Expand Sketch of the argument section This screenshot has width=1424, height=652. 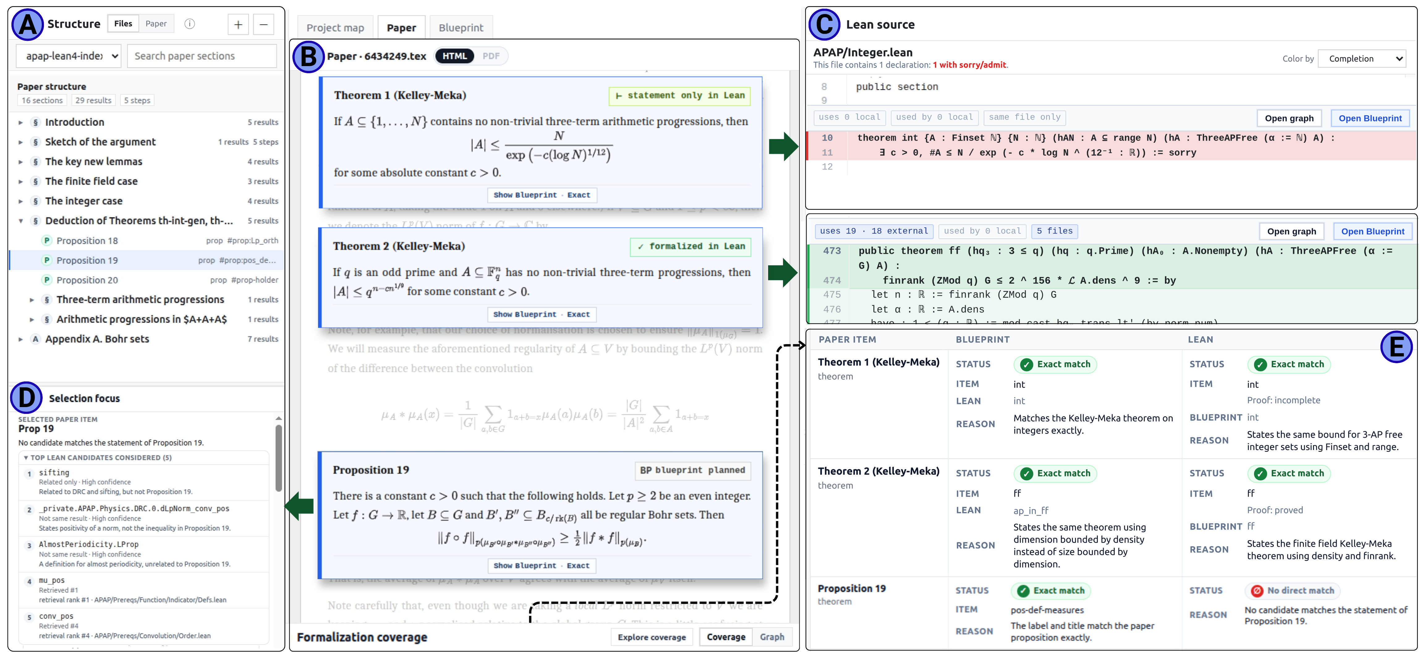point(20,142)
